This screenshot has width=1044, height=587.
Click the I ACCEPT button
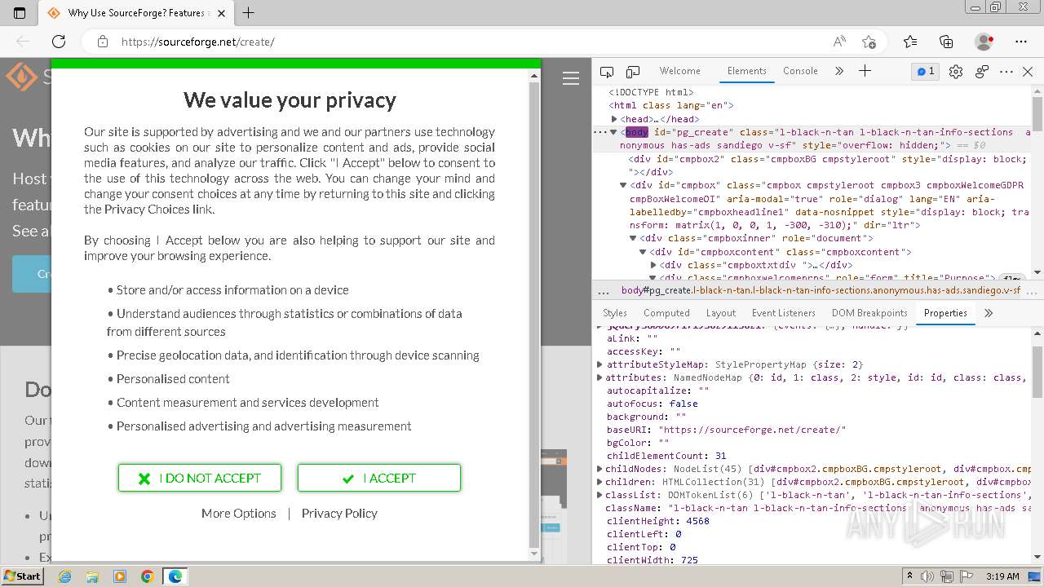[379, 478]
